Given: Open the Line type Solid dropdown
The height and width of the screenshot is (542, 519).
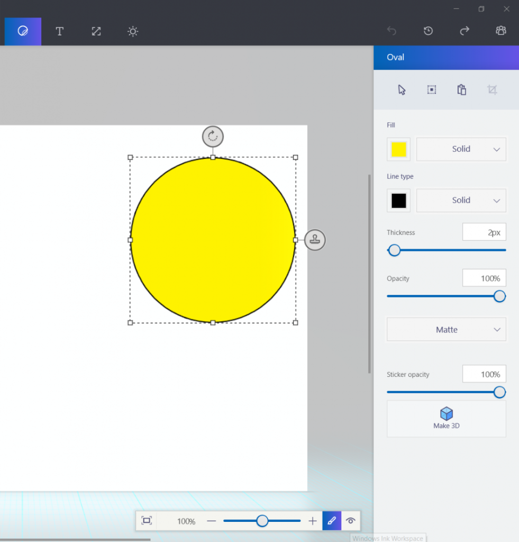Looking at the screenshot, I should click(x=461, y=200).
